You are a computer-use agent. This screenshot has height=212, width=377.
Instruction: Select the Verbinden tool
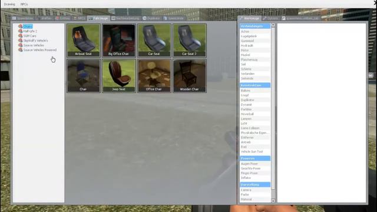tap(255, 74)
